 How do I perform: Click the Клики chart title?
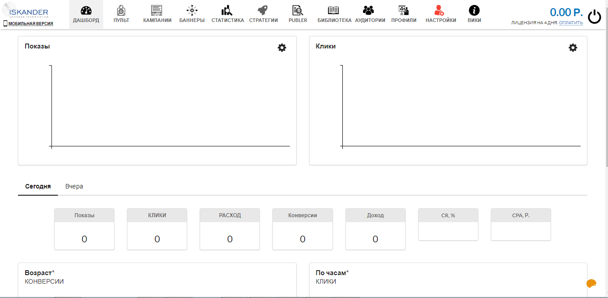326,46
